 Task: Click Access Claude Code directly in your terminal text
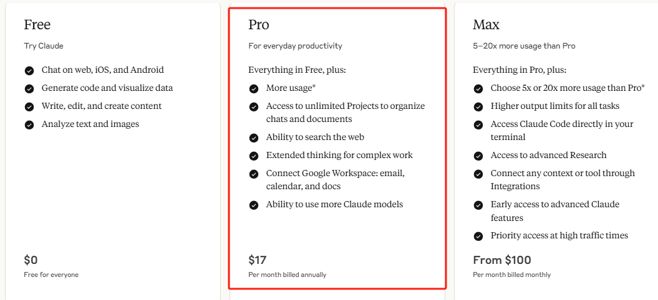click(562, 130)
